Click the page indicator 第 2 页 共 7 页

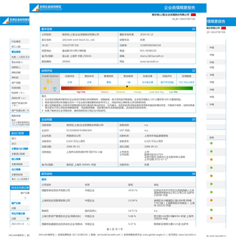tap(115, 229)
